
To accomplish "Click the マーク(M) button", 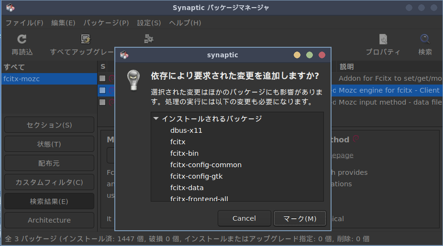I will pos(300,218).
